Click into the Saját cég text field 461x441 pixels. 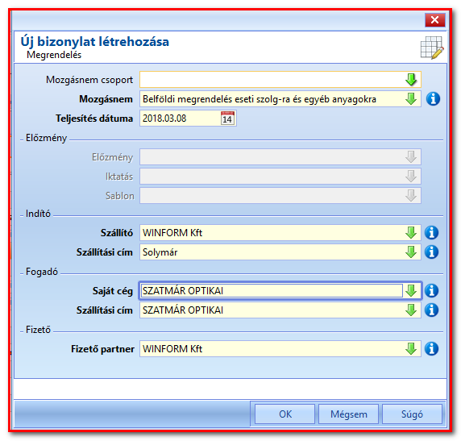pyautogui.click(x=272, y=291)
